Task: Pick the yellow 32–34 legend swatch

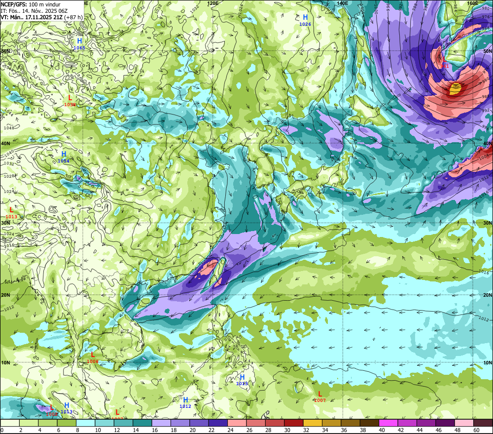Action: 313,423
